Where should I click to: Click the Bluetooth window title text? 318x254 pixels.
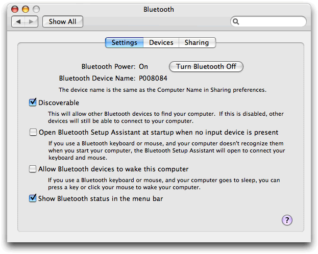[159, 9]
